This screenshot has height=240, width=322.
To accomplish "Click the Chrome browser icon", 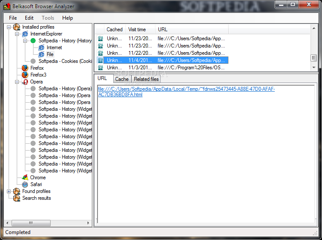I will point(25,178).
